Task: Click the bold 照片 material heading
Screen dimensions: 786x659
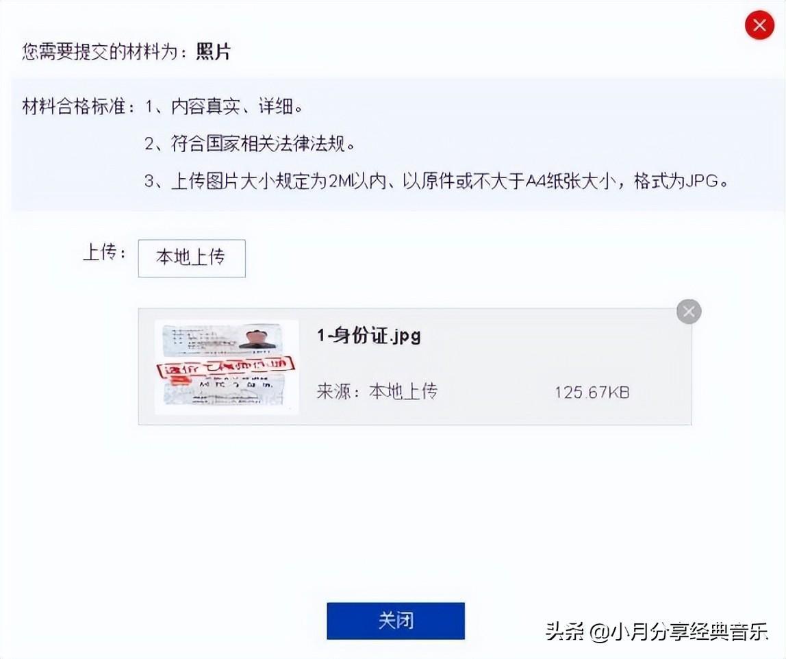Action: [213, 51]
